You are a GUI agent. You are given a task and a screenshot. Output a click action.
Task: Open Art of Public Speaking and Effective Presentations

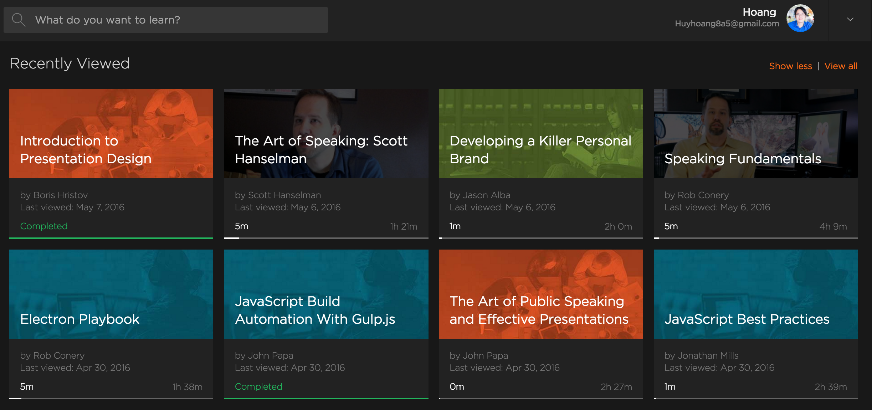(x=541, y=294)
